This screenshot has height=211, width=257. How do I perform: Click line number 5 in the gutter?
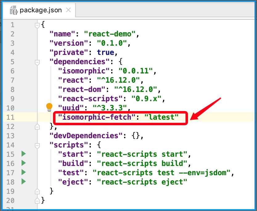point(12,62)
